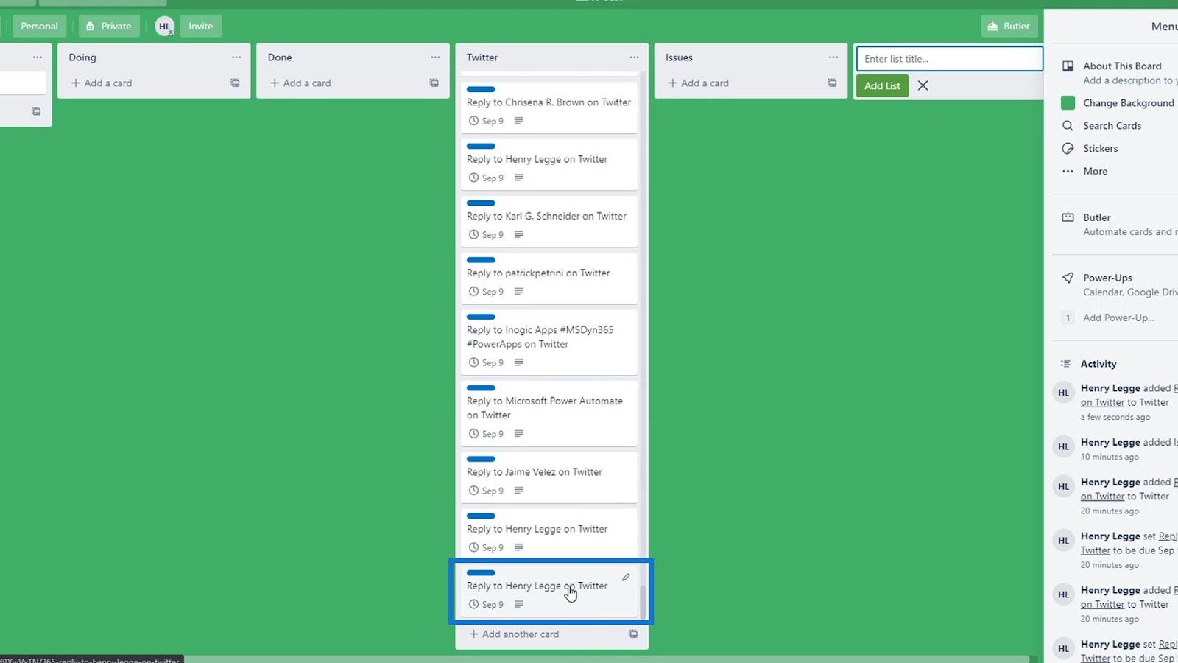The image size is (1178, 663).
Task: Open the Reply to Jaime Velez card
Action: click(x=549, y=477)
